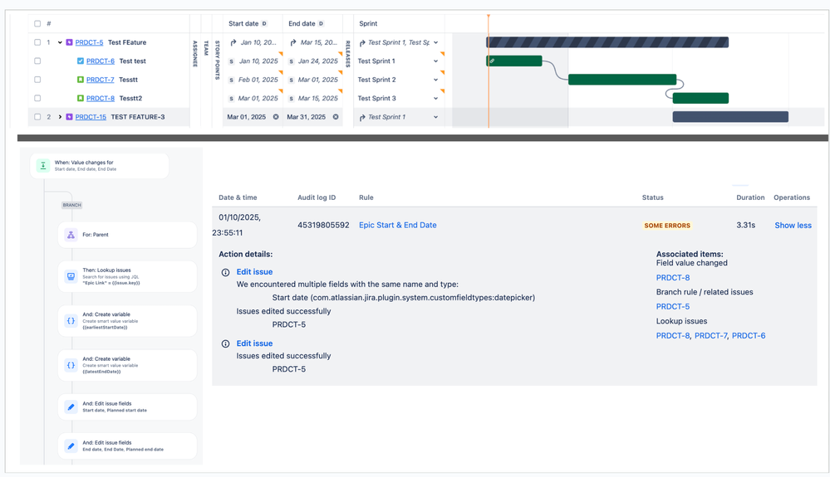The width and height of the screenshot is (830, 477).
Task: Edit the Feb 01, 2025 start date cell
Action: click(x=253, y=80)
